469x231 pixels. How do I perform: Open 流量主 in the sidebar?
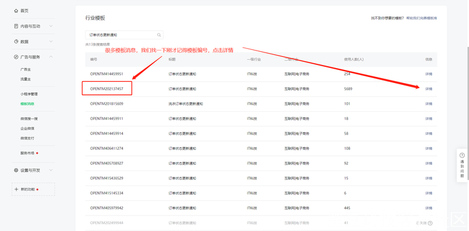26,79
